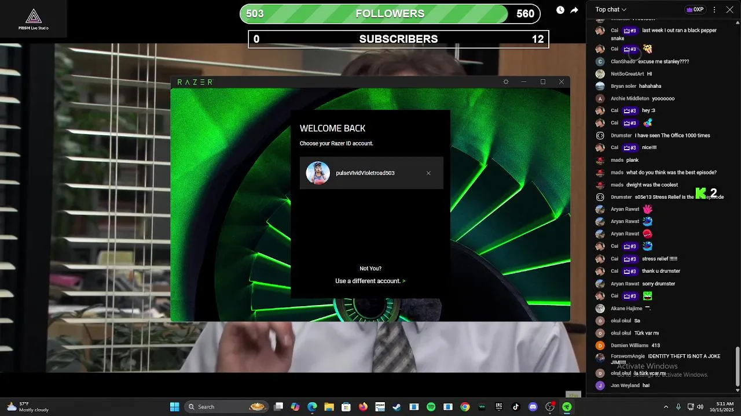This screenshot has width=741, height=416.
Task: Open Firefox from the taskbar
Action: (363, 407)
